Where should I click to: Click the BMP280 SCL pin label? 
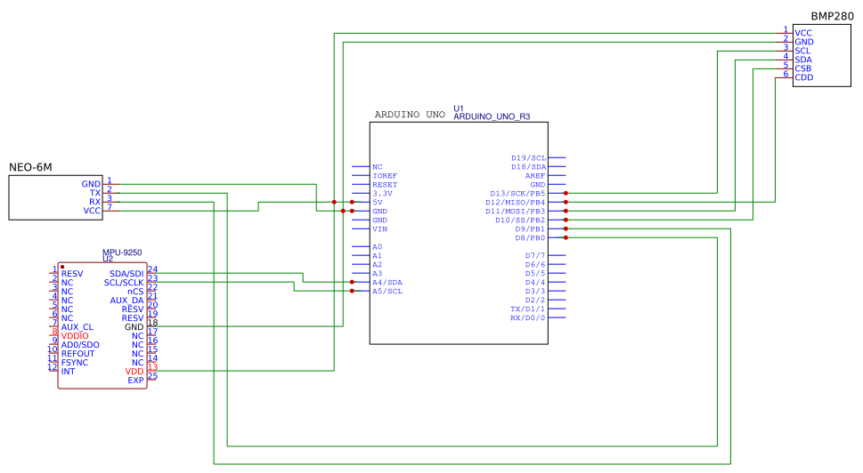(802, 51)
